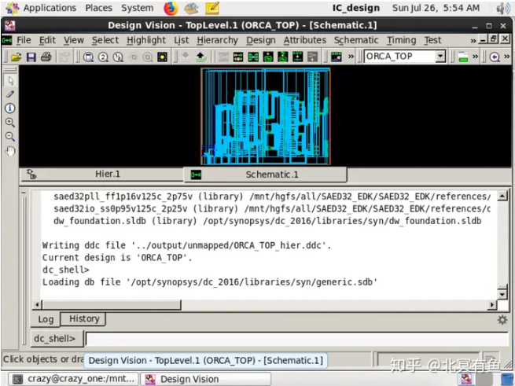Switch to the Schematic.1 tab

(x=265, y=175)
